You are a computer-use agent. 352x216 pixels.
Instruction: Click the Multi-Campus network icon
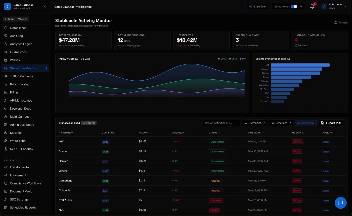point(6,117)
